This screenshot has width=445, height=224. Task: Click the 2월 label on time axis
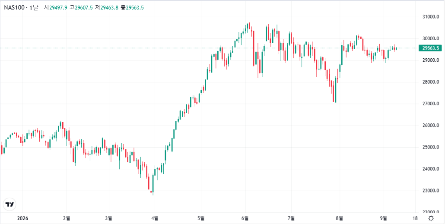(67, 219)
